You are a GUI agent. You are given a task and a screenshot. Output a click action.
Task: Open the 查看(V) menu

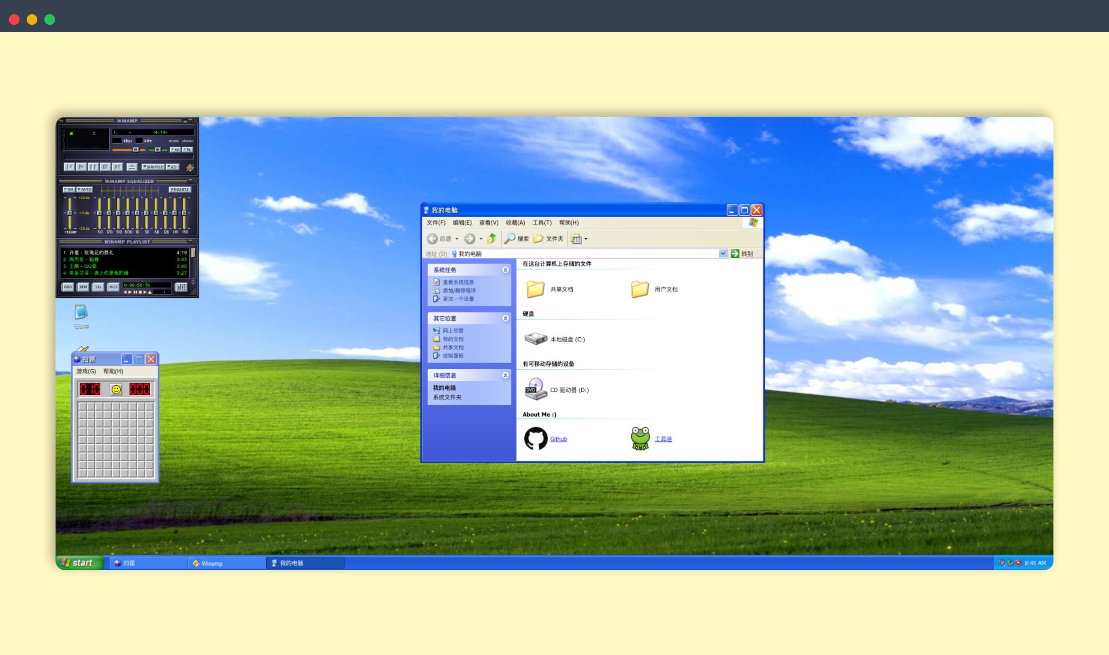(x=488, y=222)
